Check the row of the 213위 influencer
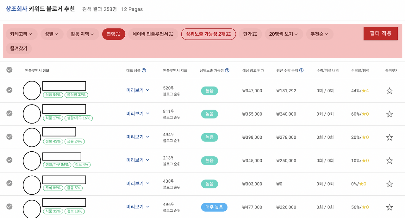 coord(9,160)
